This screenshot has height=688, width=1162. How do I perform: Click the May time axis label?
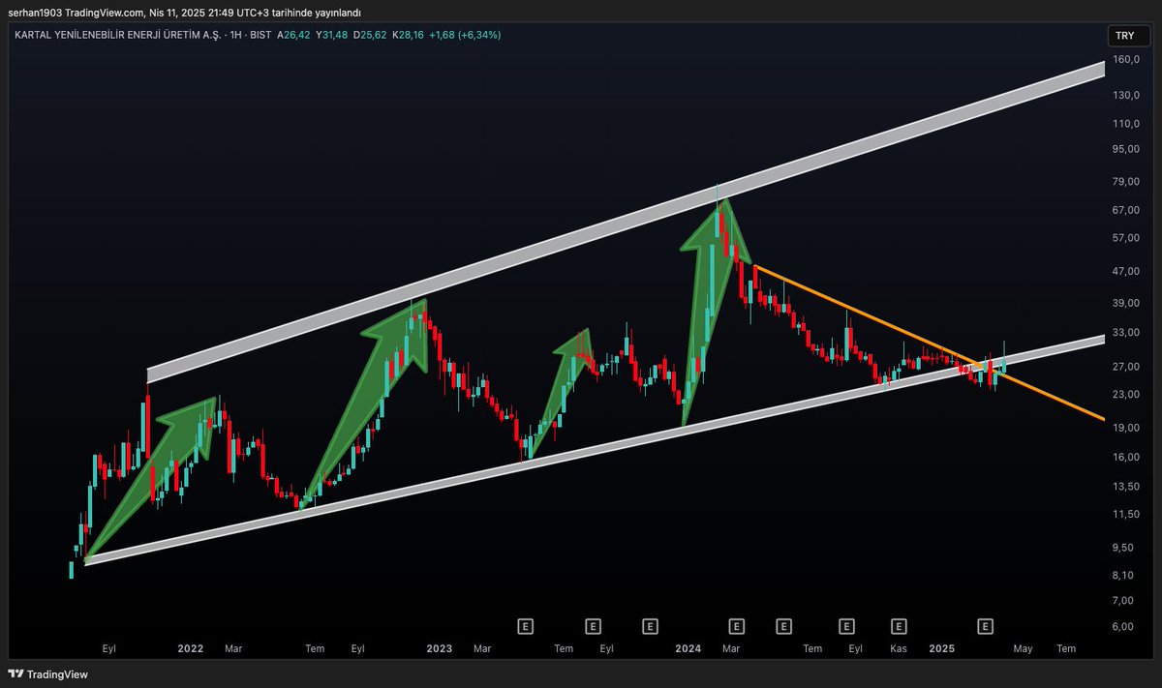click(1024, 648)
